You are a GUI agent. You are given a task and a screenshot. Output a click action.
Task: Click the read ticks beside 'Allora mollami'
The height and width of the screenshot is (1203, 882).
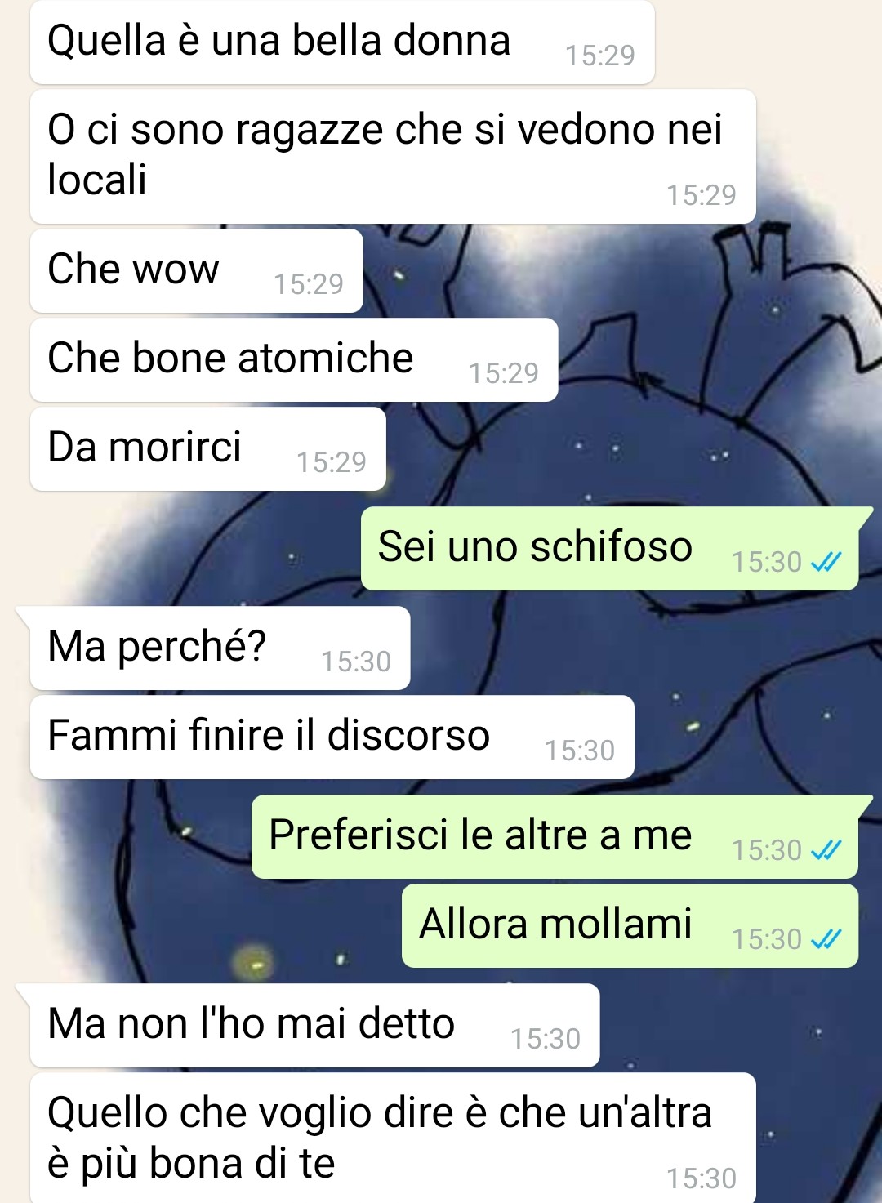tap(826, 939)
